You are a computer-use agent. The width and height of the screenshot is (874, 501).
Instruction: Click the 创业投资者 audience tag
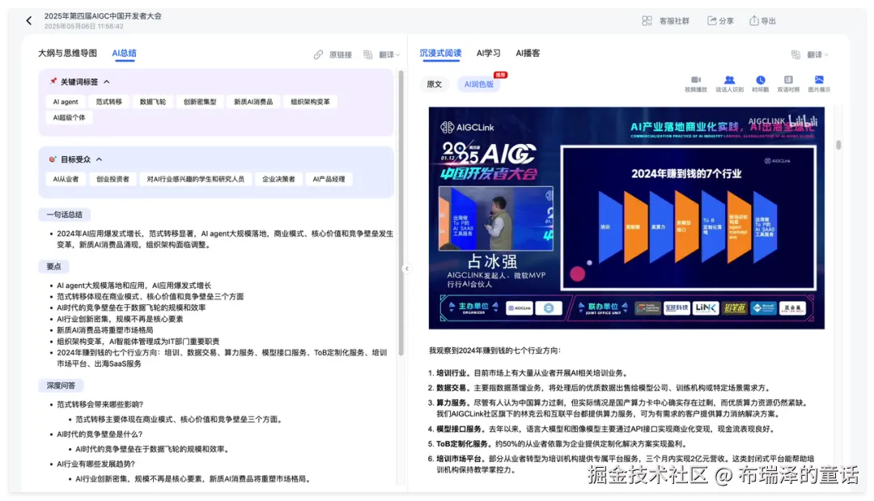coord(112,179)
